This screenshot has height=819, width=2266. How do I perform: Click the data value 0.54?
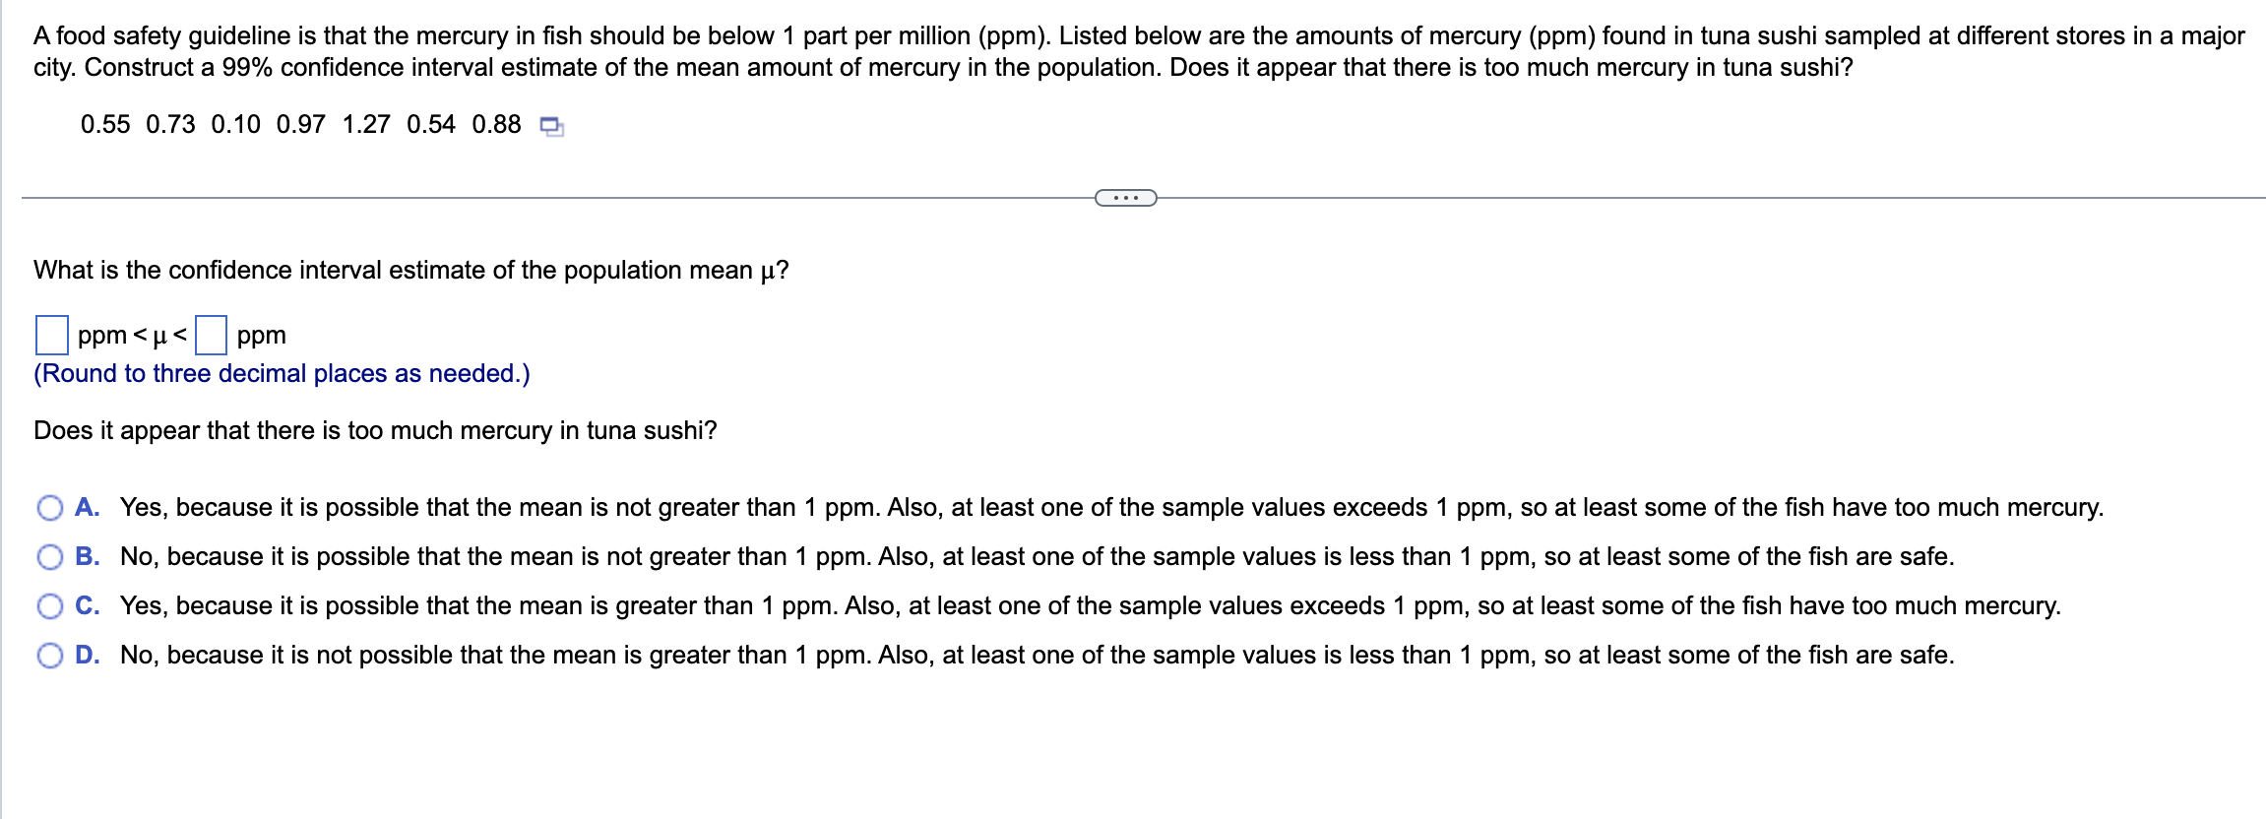coord(431,125)
